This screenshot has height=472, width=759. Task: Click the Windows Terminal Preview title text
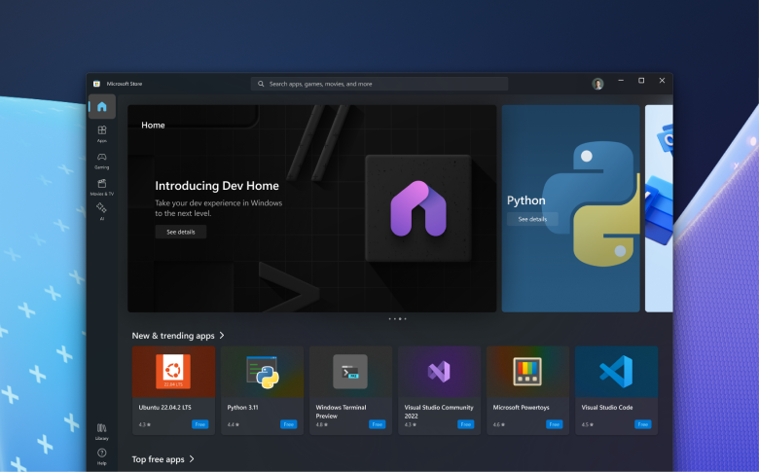[x=341, y=412]
